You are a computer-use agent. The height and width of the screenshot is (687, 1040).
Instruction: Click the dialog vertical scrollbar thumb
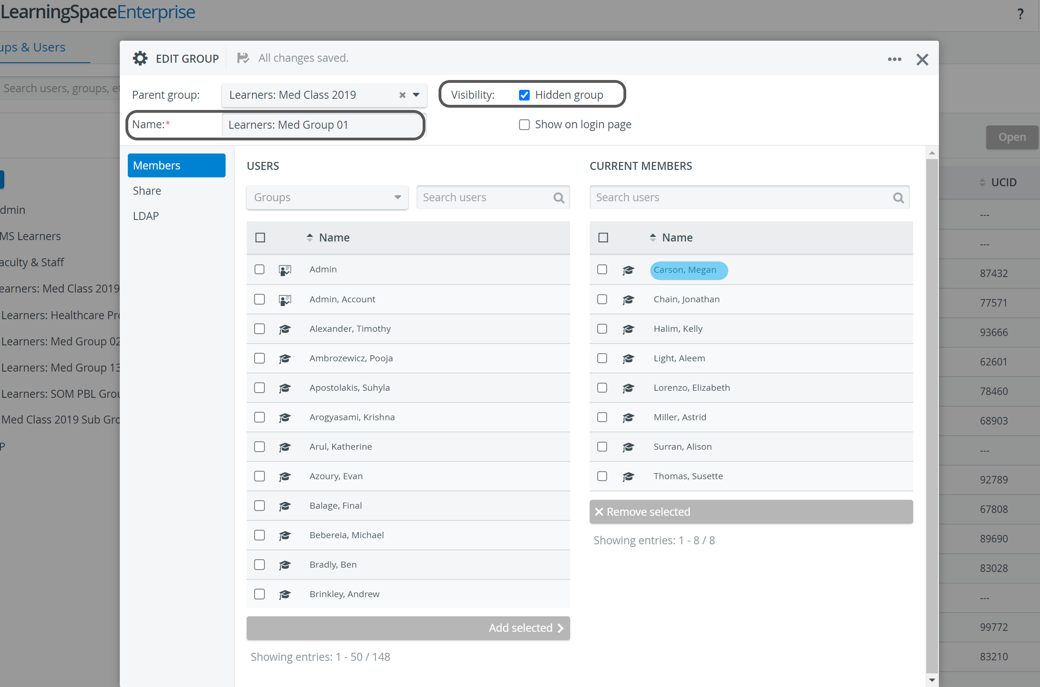click(x=932, y=417)
